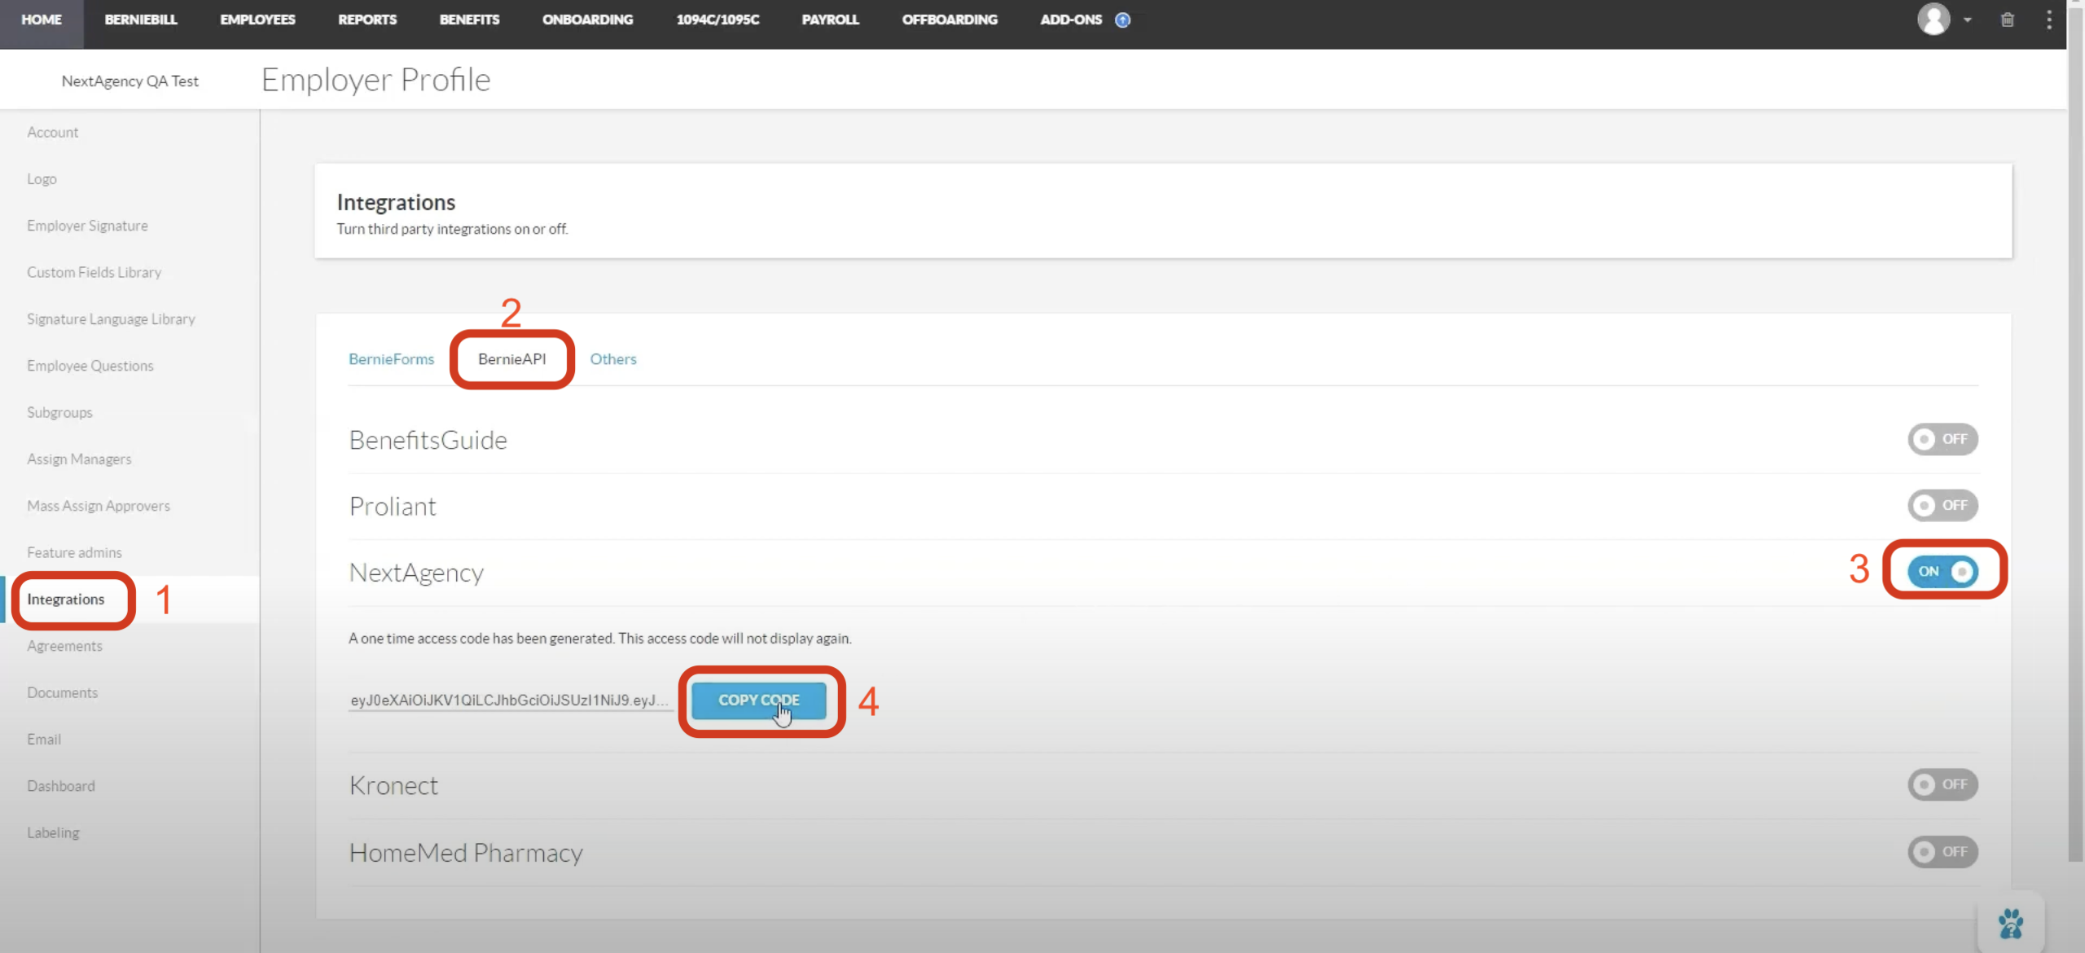Select Integrations in sidebar

(x=66, y=599)
